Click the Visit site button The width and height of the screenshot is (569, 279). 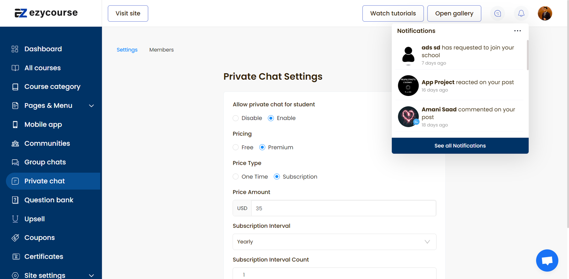[128, 14]
